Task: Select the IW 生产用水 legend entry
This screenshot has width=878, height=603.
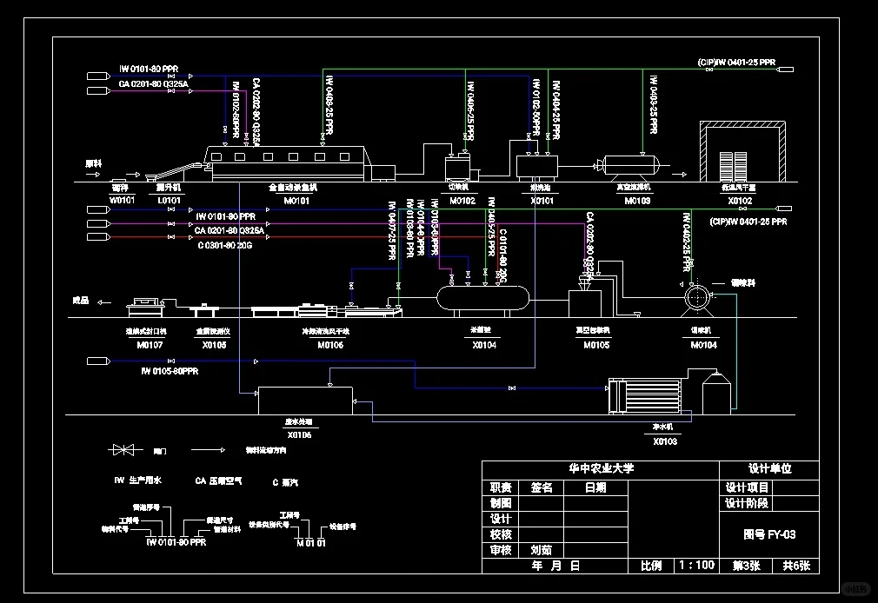Action: [x=137, y=480]
